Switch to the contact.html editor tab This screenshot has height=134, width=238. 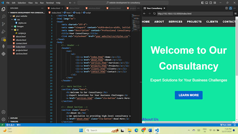click(115, 8)
